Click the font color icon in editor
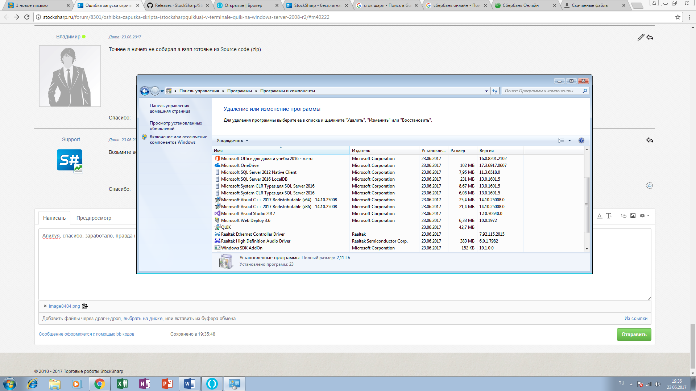This screenshot has height=391, width=696. 600,216
